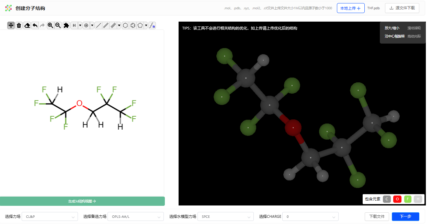
Task: Click the 源文件下载 button
Action: click(x=402, y=8)
